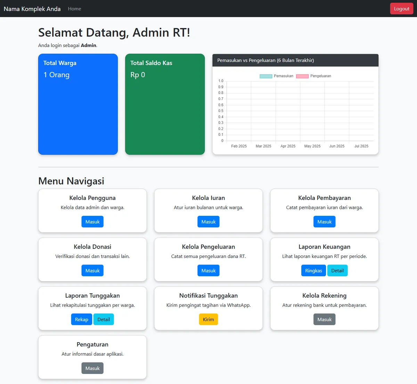The image size is (417, 384).
Task: Click the yellow Kirim button
Action: click(x=208, y=319)
